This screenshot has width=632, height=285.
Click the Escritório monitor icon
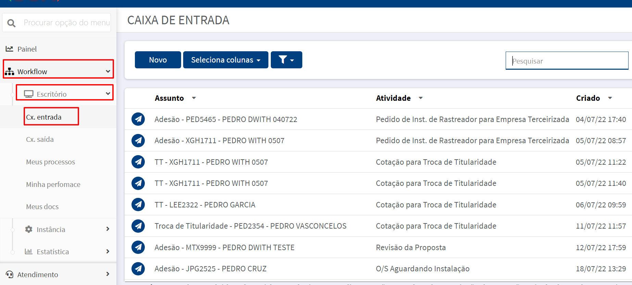pos(29,94)
